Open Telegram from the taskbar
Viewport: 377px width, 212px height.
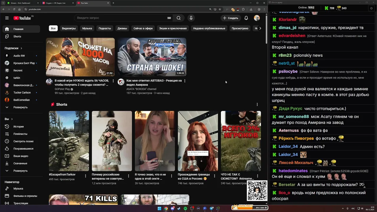[x=211, y=208]
